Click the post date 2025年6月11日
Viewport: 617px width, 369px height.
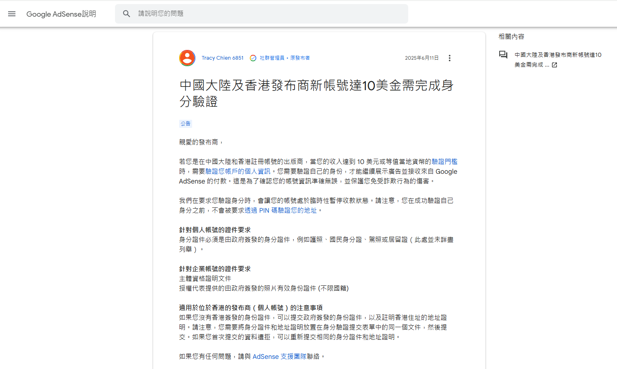pos(422,58)
